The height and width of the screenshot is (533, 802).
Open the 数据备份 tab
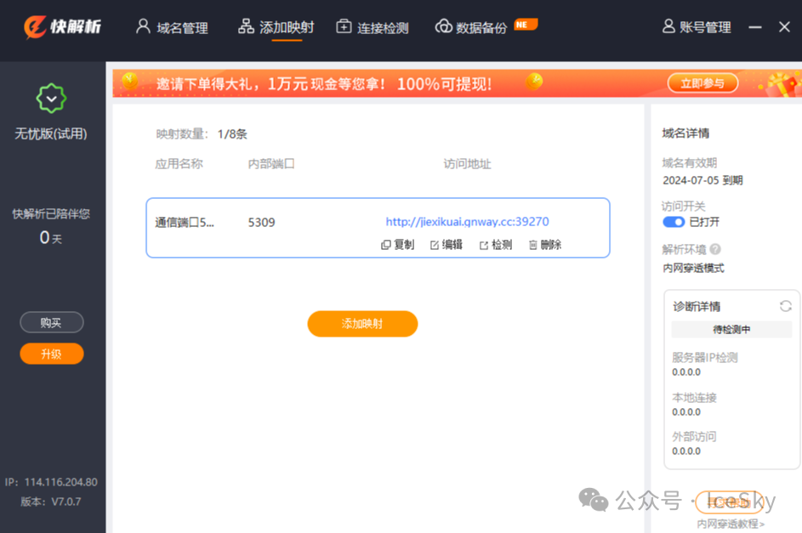[471, 27]
